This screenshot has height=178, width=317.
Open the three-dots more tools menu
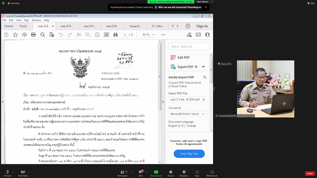pyautogui.click(x=163, y=35)
